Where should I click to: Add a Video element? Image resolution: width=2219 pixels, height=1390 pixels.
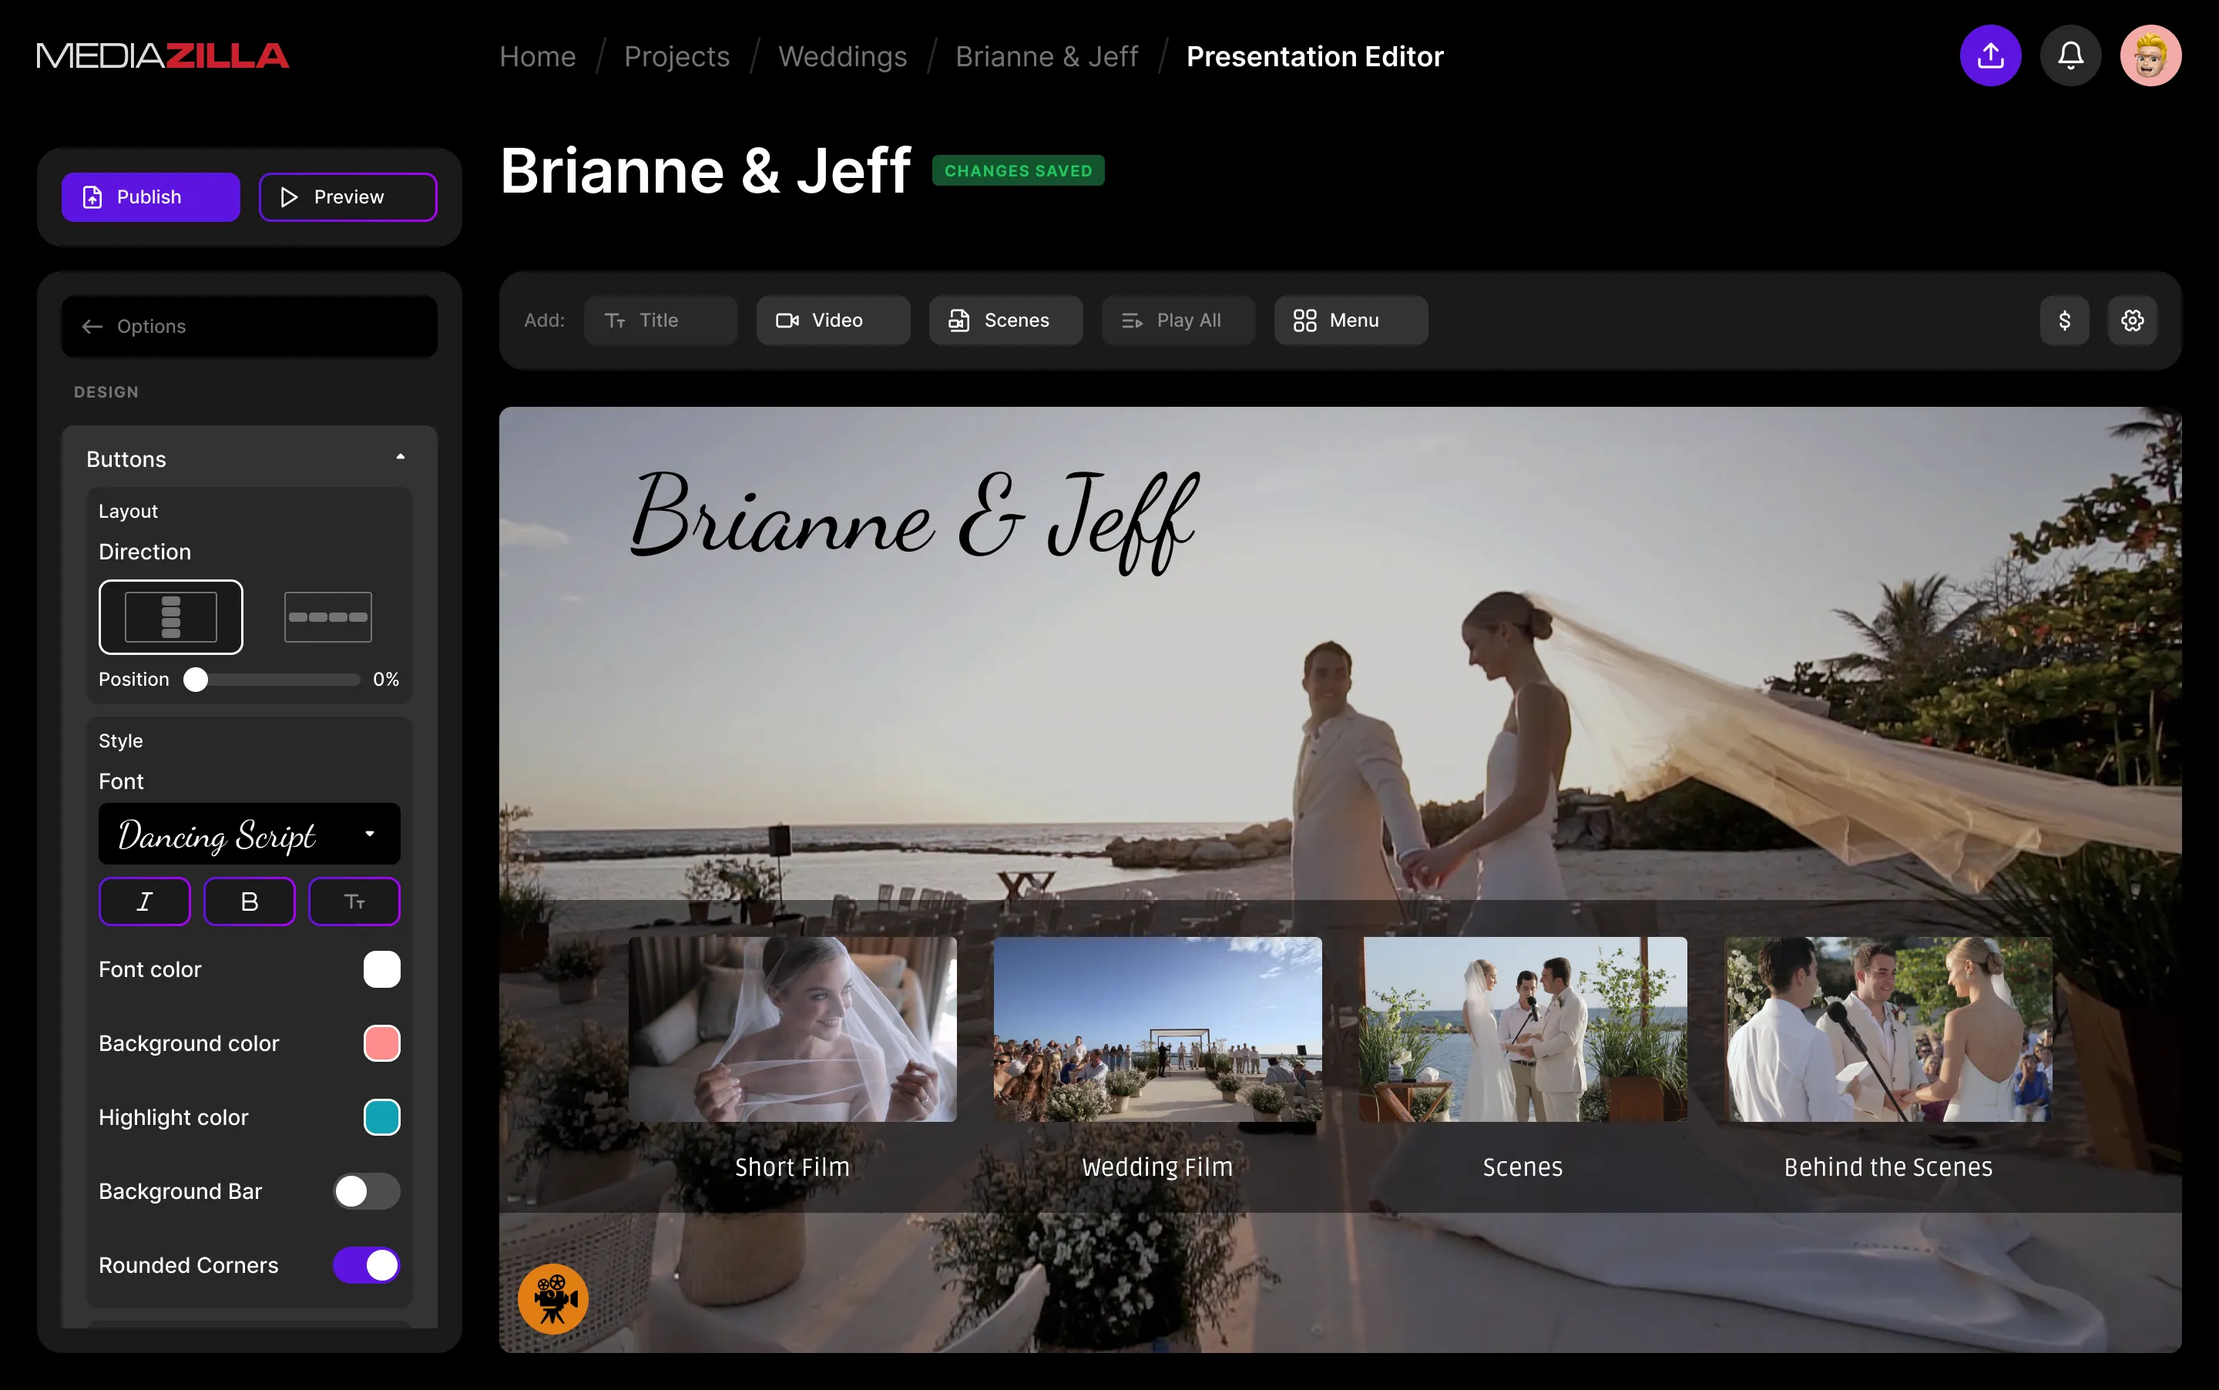click(833, 321)
